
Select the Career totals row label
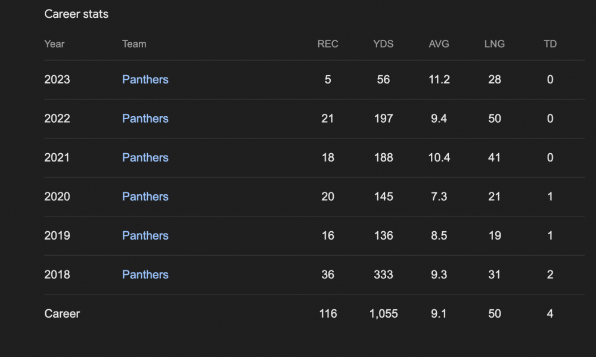point(62,313)
